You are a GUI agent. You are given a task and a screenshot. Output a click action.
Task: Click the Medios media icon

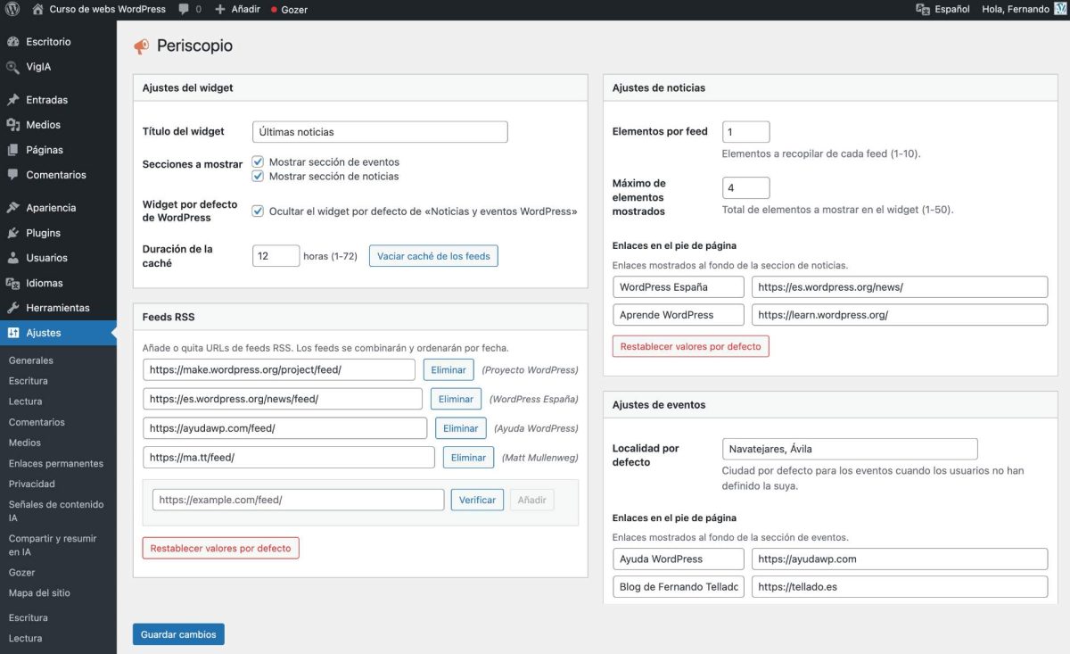(12, 125)
